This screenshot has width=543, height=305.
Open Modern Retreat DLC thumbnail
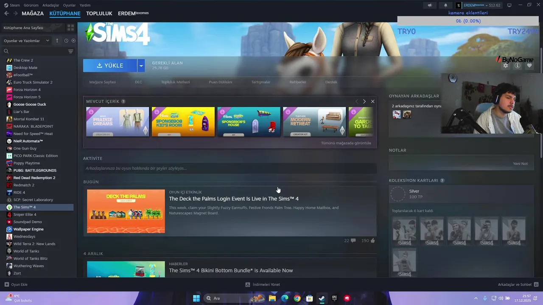tap(314, 122)
